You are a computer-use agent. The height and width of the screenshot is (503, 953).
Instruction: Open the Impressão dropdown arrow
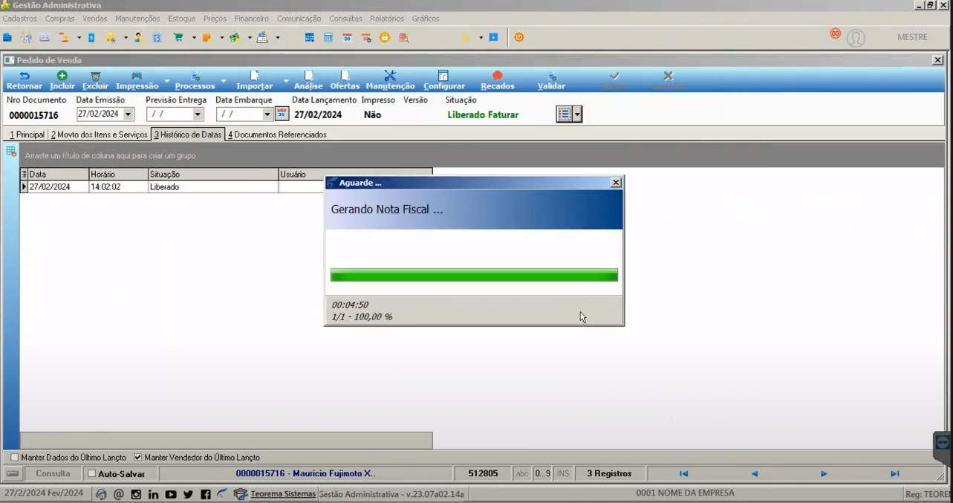click(166, 80)
